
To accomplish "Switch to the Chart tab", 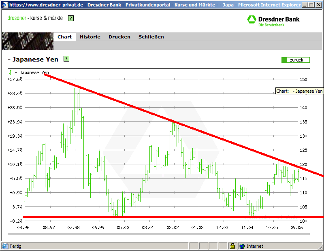I will [x=64, y=37].
